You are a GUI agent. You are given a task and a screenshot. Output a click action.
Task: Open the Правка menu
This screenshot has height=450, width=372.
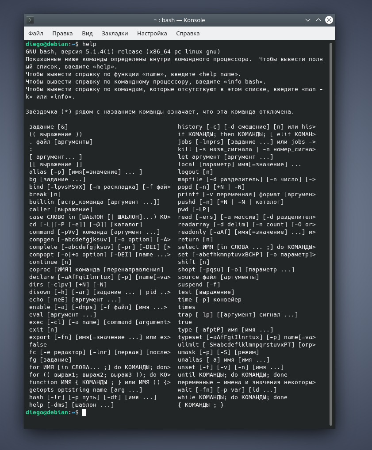coord(62,33)
